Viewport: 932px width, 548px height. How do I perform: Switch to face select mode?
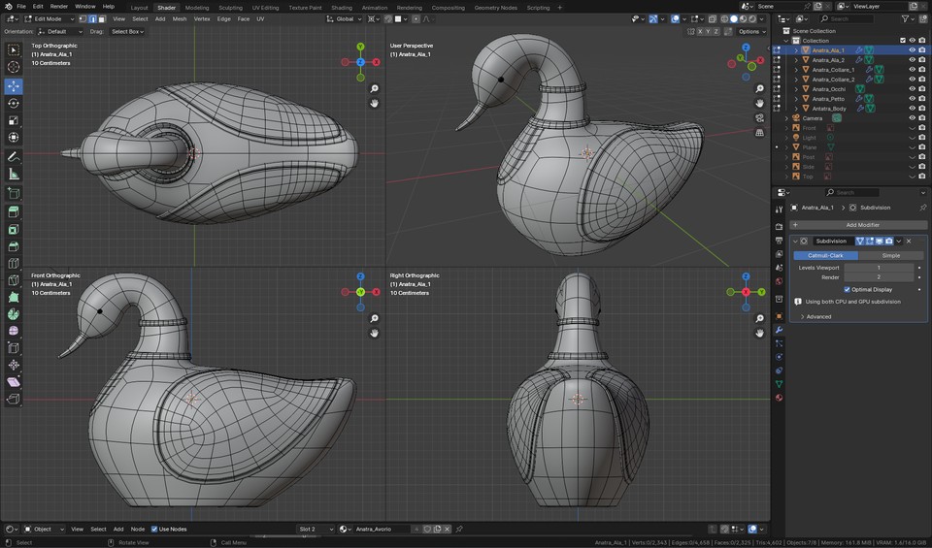click(102, 18)
